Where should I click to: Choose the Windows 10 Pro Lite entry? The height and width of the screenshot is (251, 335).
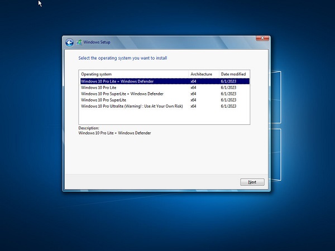coord(165,88)
